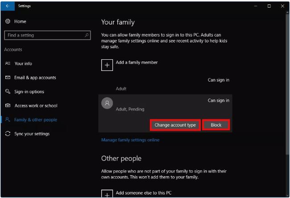The width and height of the screenshot is (290, 198).
Task: Open Manage family settings online link
Action: pyautogui.click(x=130, y=140)
